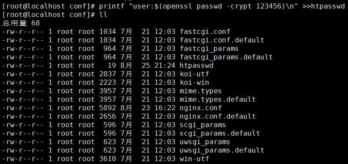This screenshot has width=348, height=164.
Task: Select fastcgi.conf.default file entry
Action: pos(222,40)
